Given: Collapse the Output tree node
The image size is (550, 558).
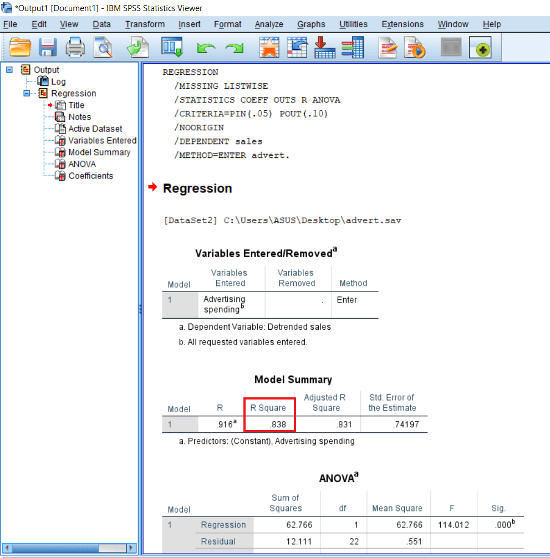Looking at the screenshot, I should 9,70.
